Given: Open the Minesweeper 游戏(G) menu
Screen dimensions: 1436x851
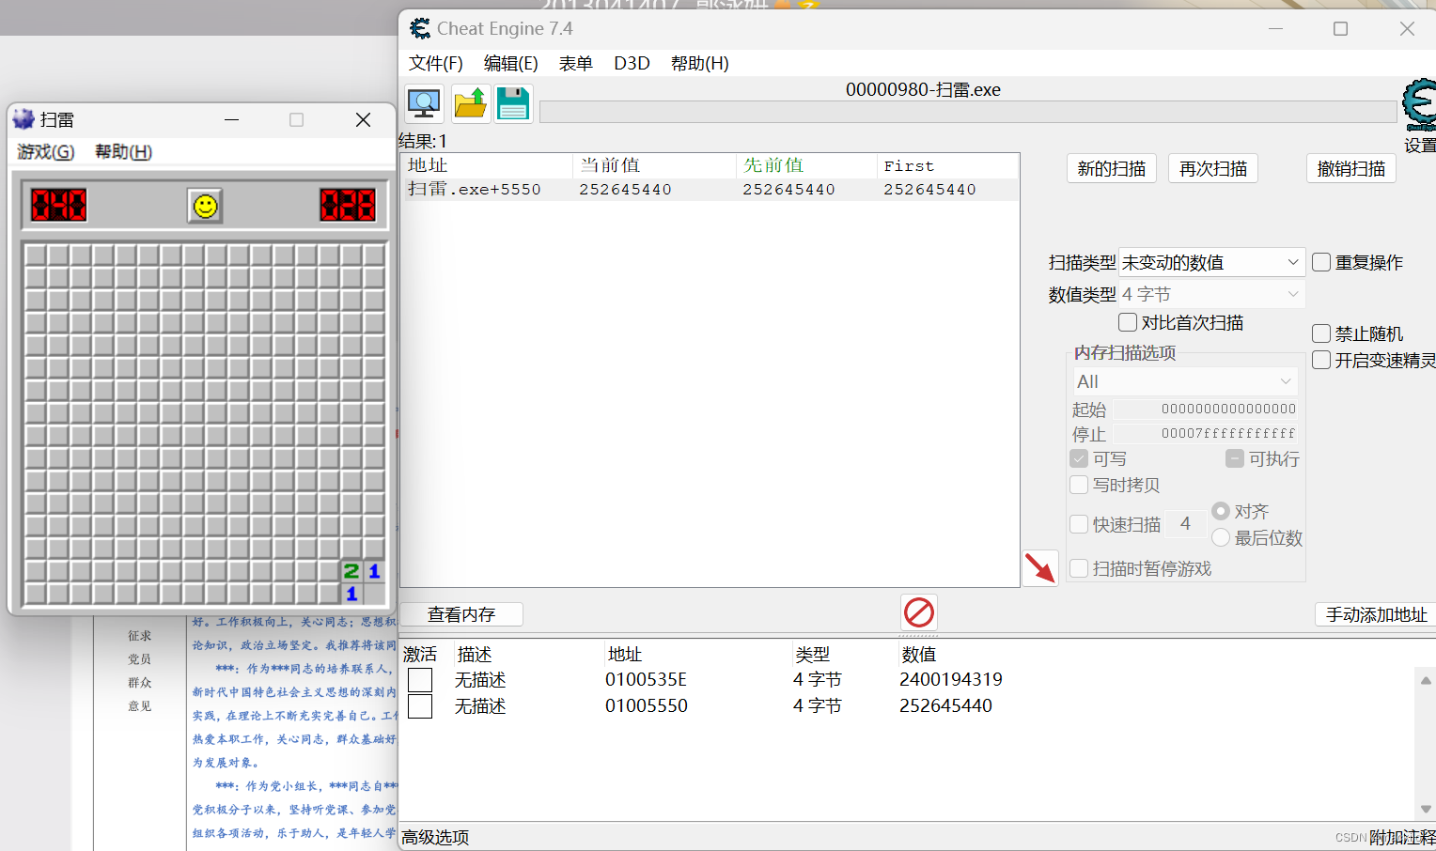Looking at the screenshot, I should pyautogui.click(x=46, y=151).
